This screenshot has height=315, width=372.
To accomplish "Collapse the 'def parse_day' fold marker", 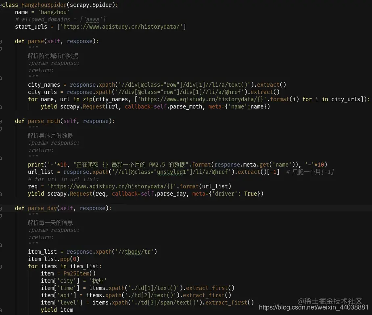I will 1,209.
